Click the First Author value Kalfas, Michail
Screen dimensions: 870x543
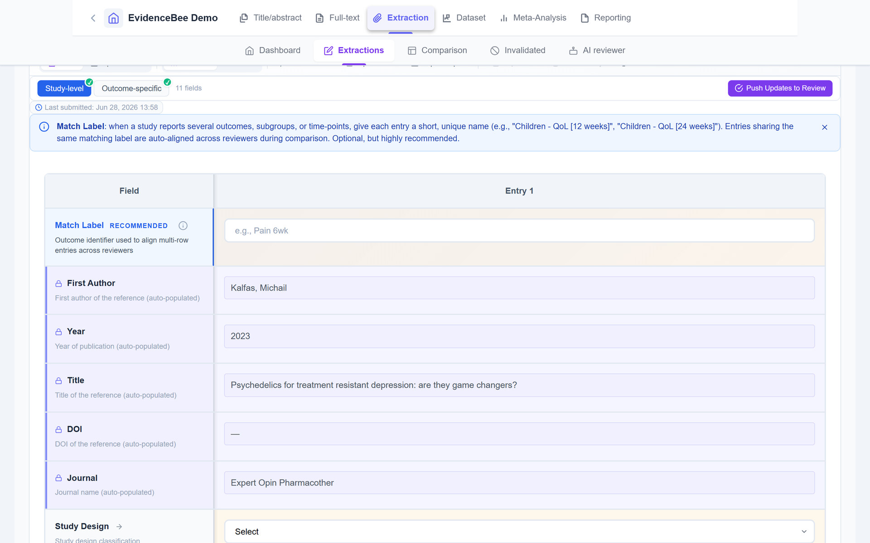point(519,288)
